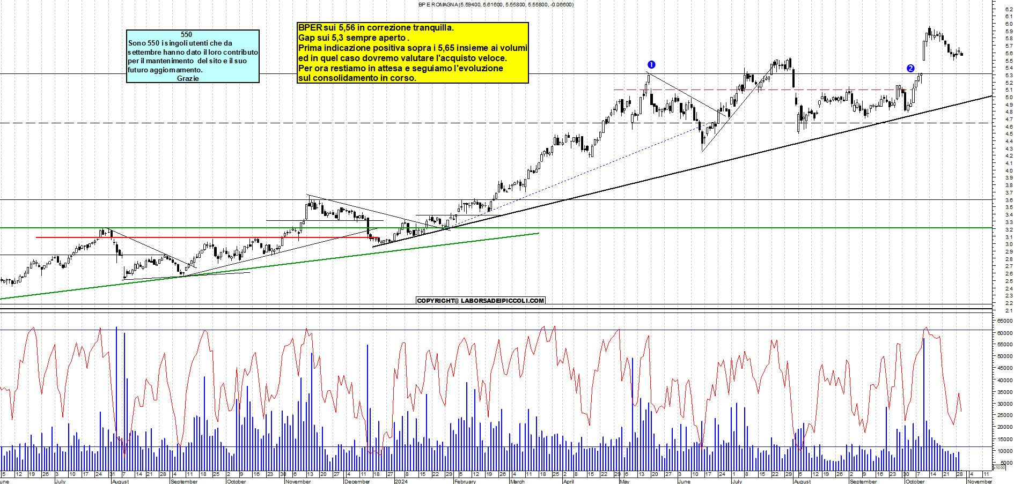Click the blue circle marker numbered 2
The height and width of the screenshot is (484, 1014).
pos(910,68)
